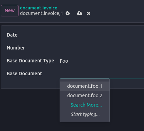
Task: Go back to document.invoice breadcrumb
Action: tap(39, 8)
